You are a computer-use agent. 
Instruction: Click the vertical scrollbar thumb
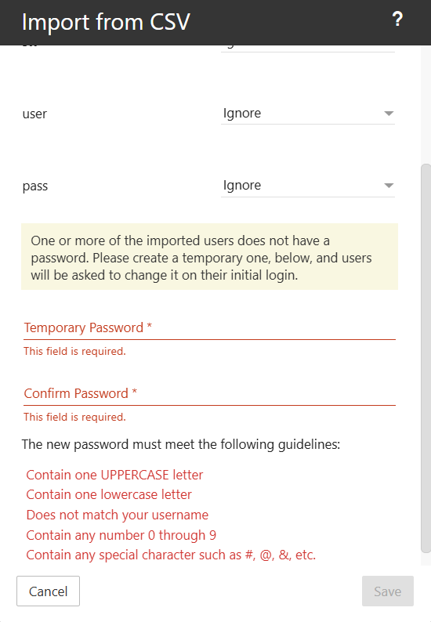[426, 358]
